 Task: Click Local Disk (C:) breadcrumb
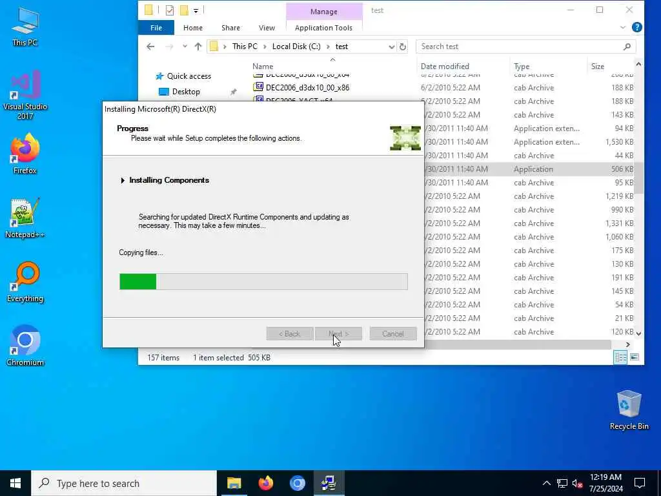pos(296,46)
